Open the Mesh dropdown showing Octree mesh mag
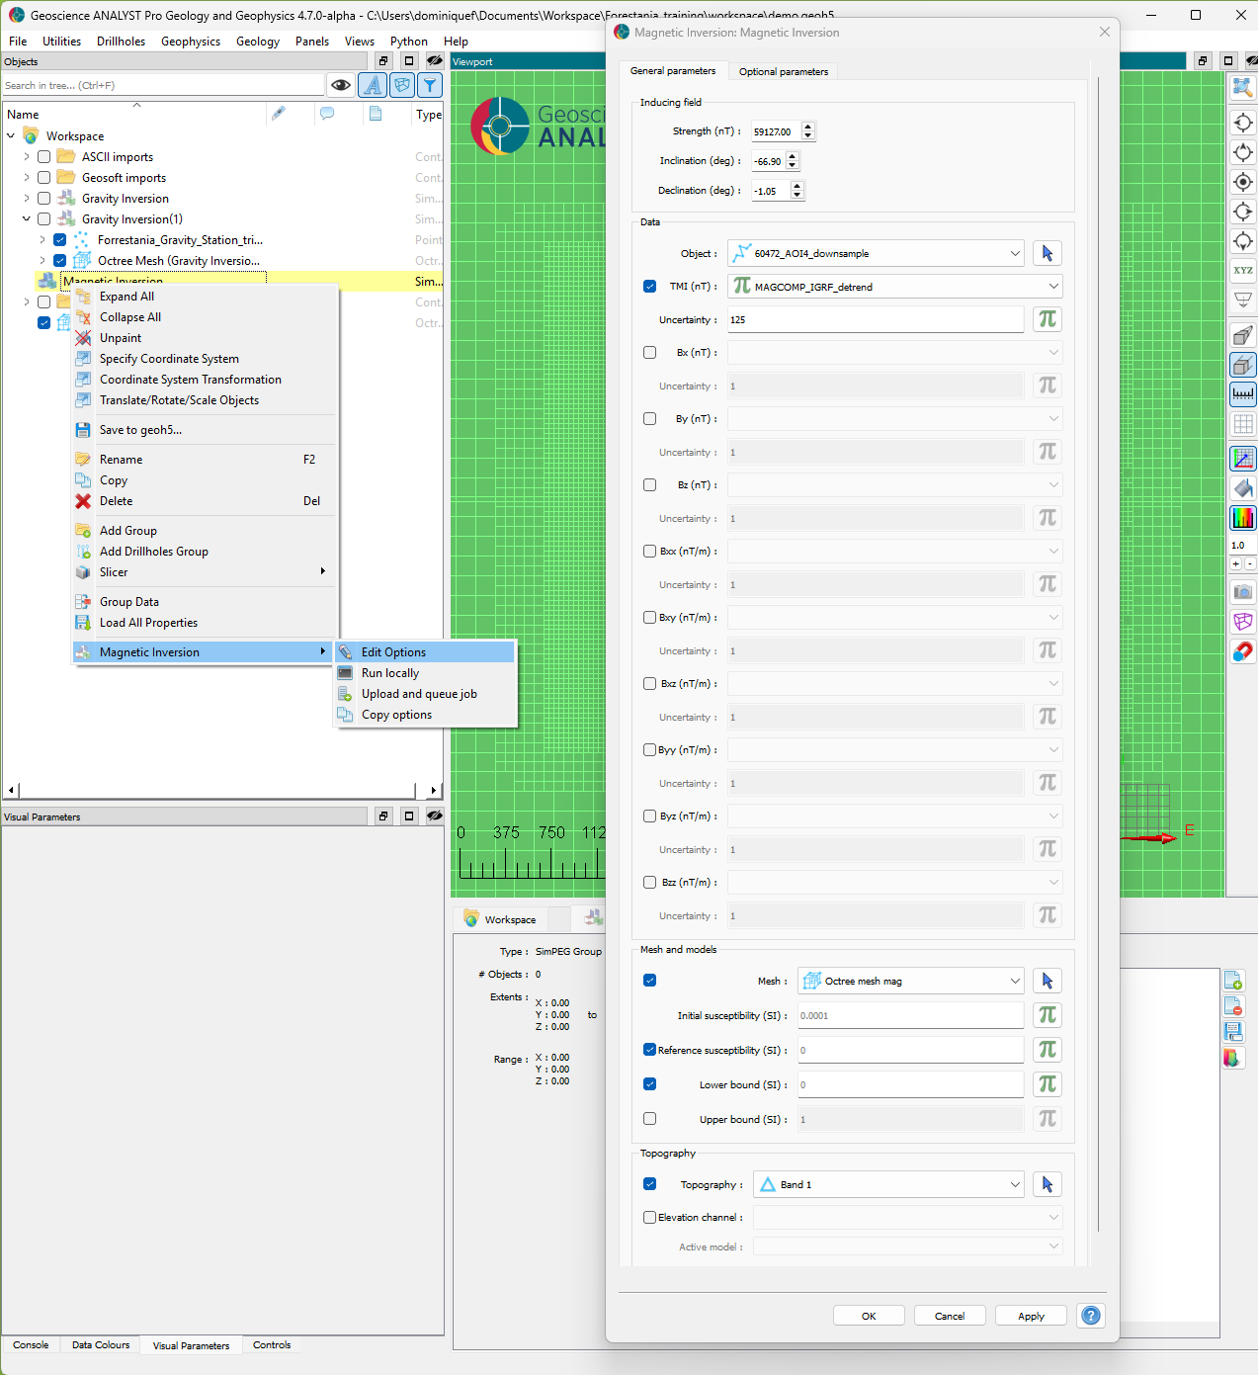The width and height of the screenshot is (1258, 1375). [910, 981]
